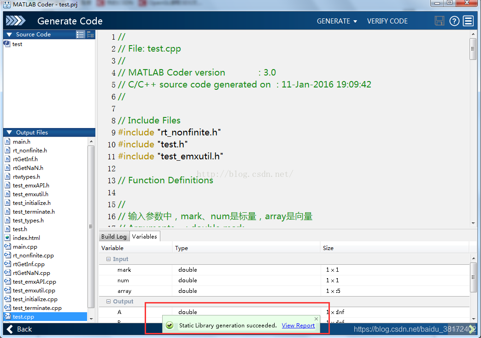Go Back to previous step

click(19, 329)
